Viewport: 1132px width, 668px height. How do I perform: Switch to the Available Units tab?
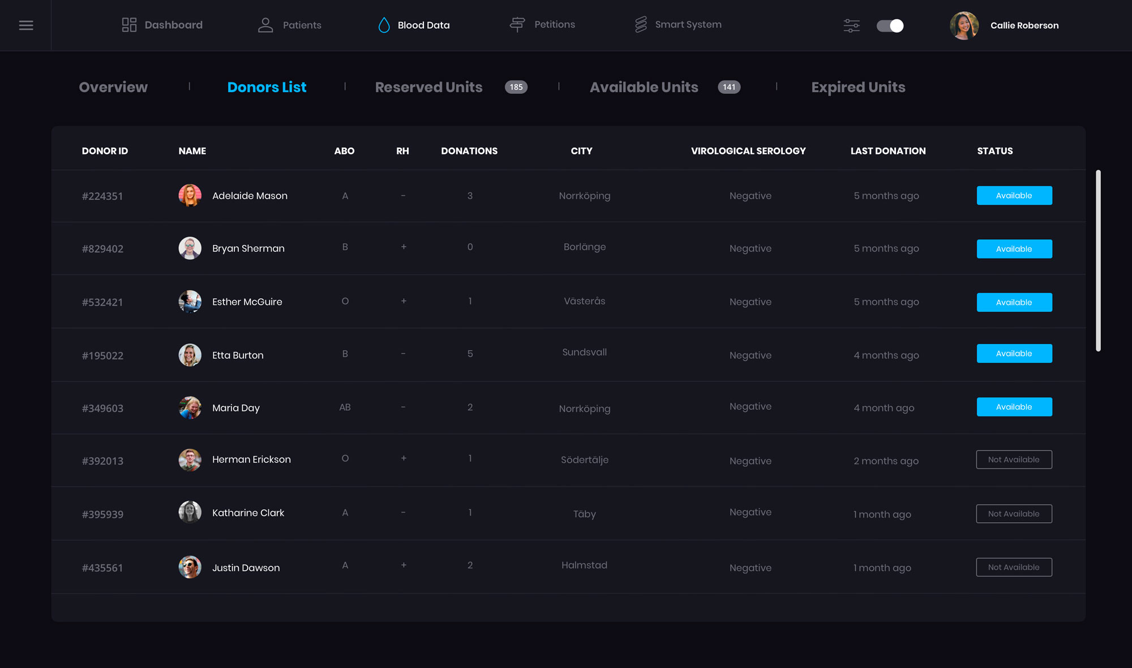coord(644,87)
